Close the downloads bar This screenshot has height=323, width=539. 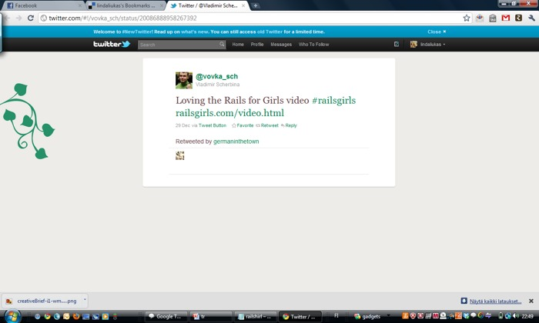531,301
